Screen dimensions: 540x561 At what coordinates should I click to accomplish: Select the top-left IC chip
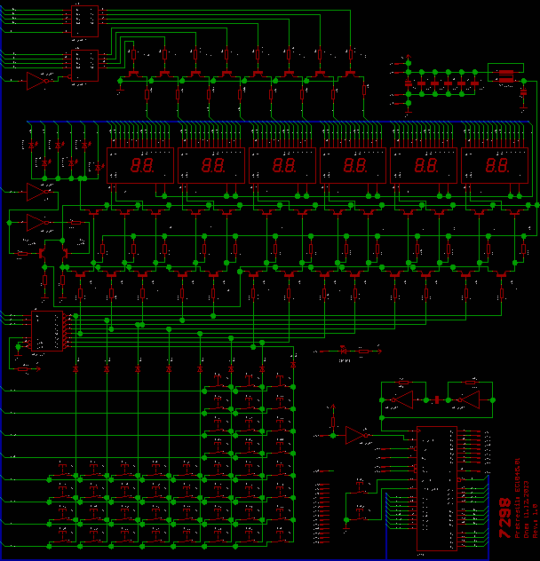(85, 21)
